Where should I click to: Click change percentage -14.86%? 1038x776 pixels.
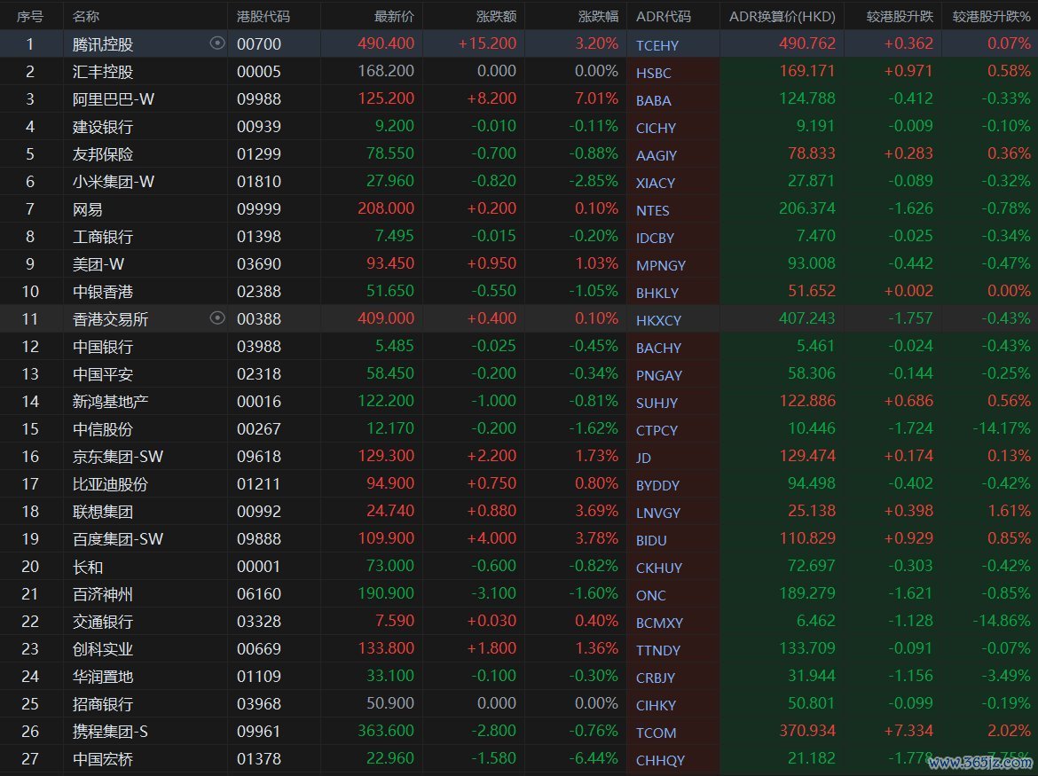click(x=1002, y=621)
